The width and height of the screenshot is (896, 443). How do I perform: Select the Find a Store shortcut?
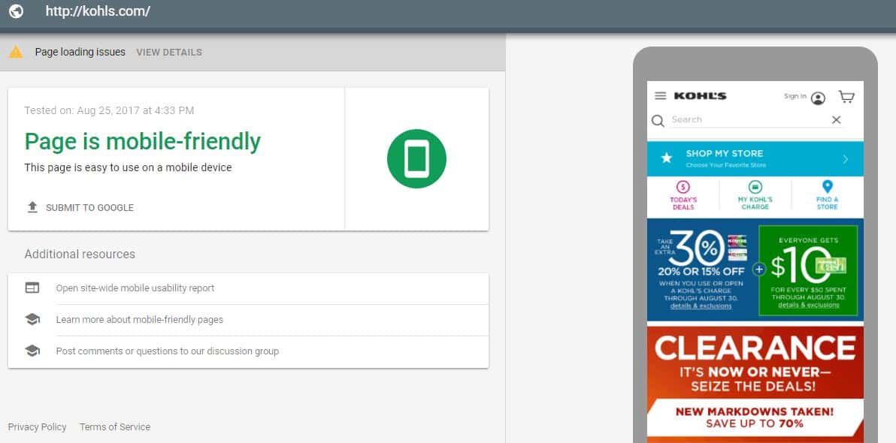coord(828,195)
